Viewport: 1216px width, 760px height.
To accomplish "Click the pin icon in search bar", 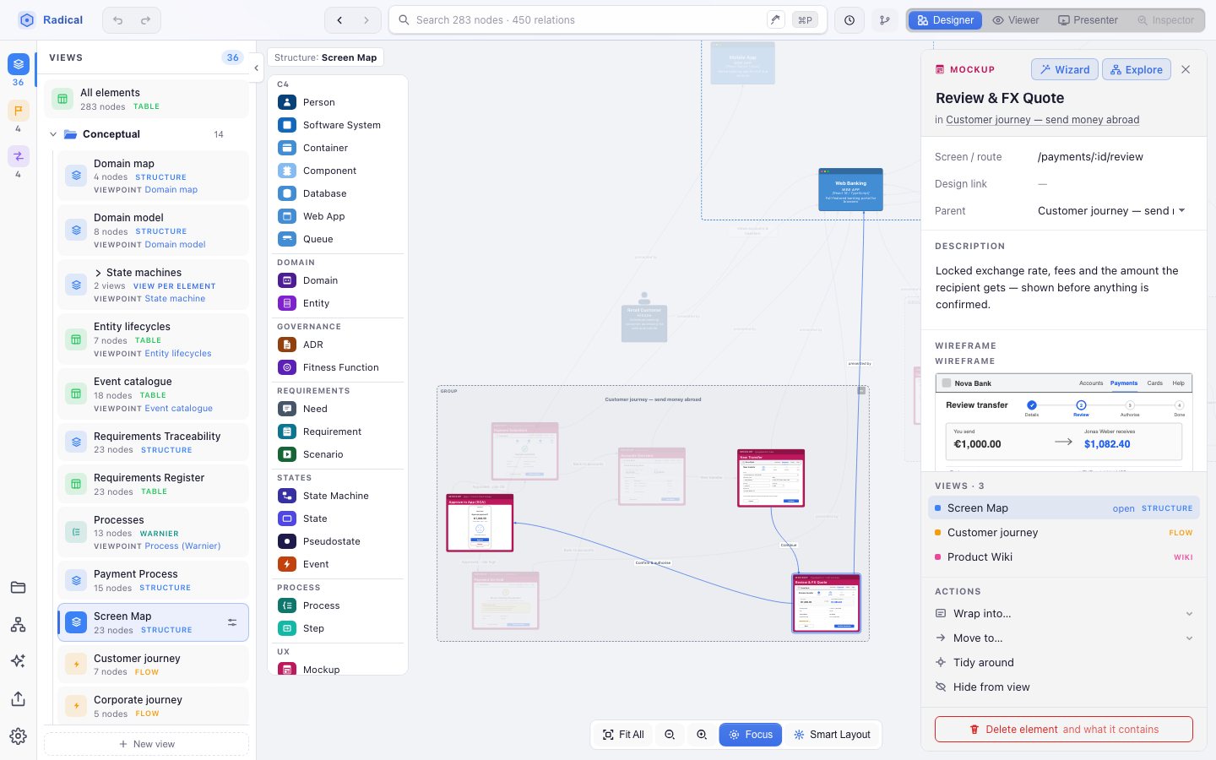I will [x=775, y=19].
